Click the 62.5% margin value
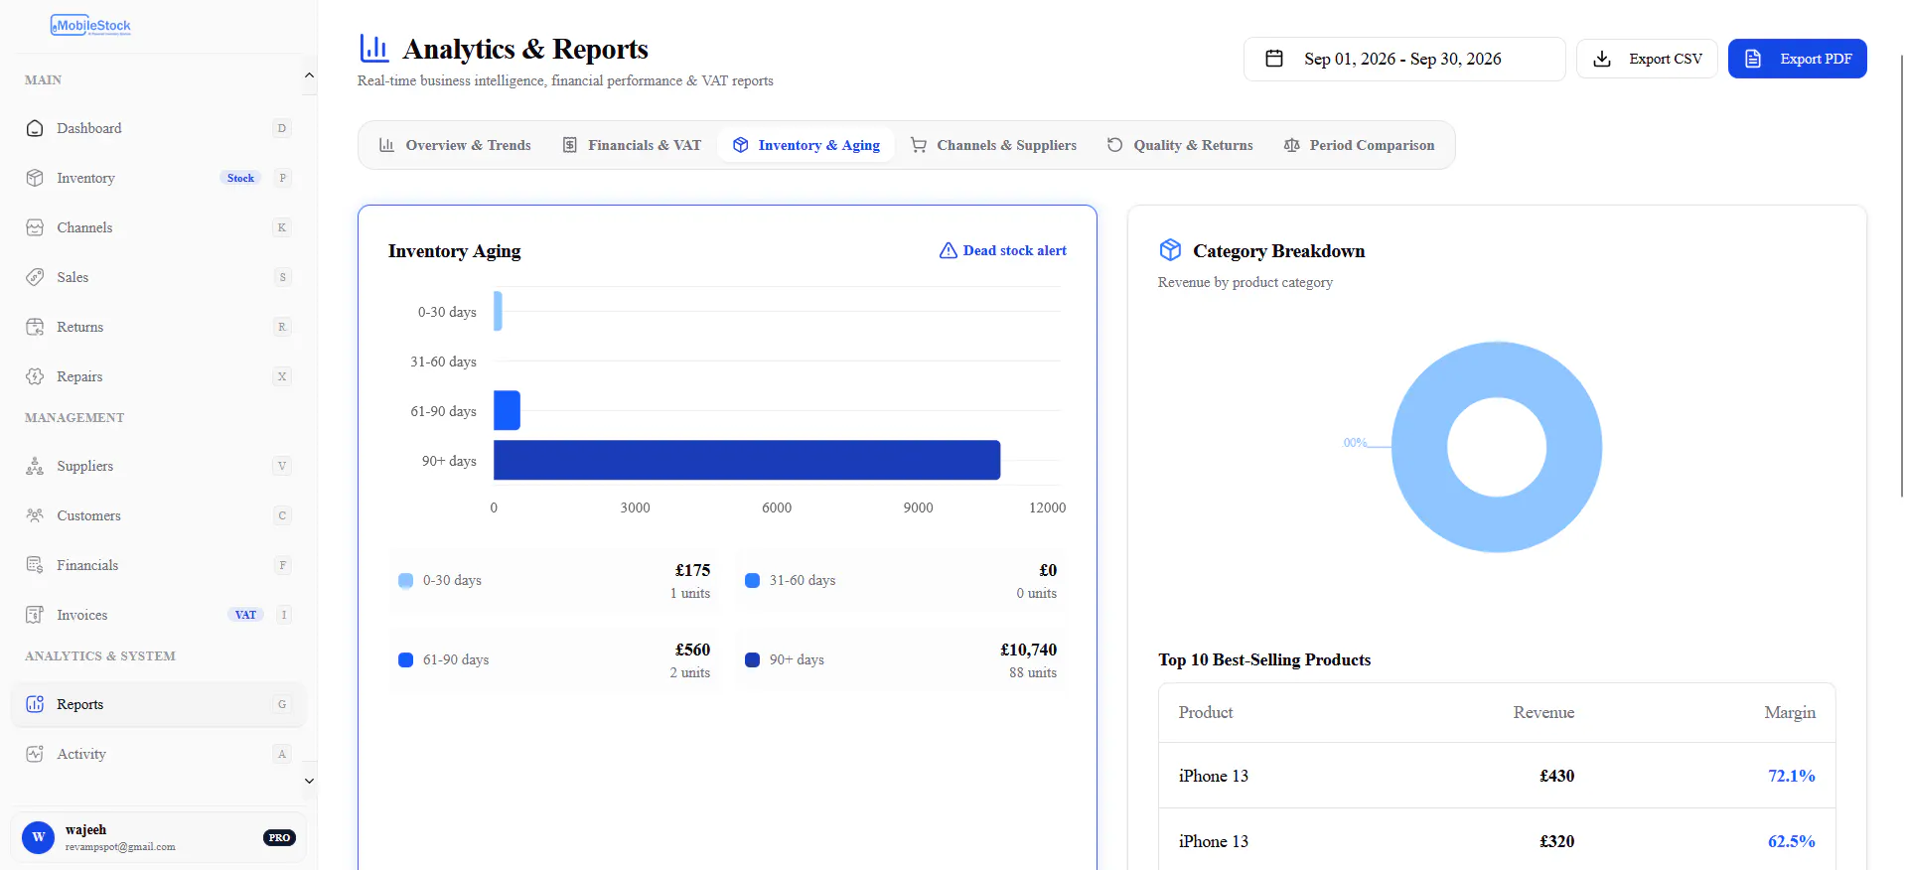Viewport: 1905px width, 870px height. (x=1792, y=841)
